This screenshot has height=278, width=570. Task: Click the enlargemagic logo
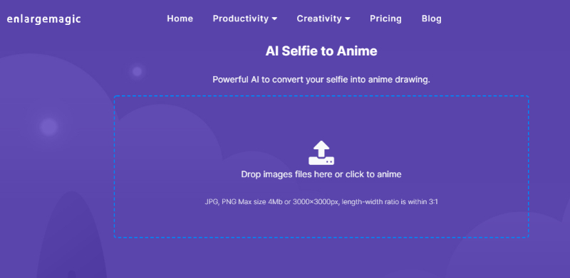click(x=43, y=19)
